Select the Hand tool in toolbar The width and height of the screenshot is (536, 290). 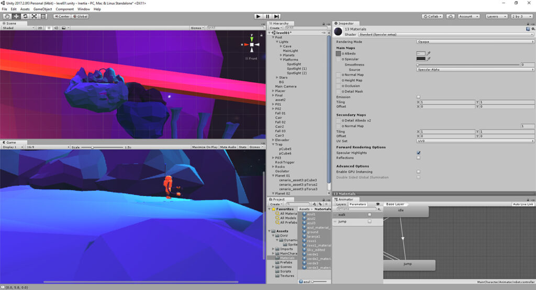[x=7, y=16]
